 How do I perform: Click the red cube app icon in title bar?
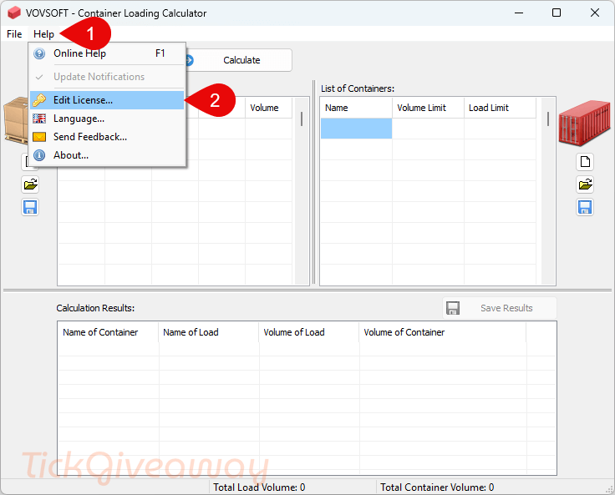point(14,13)
